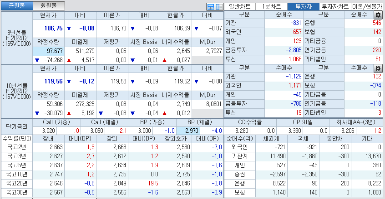Click the M.Dur value 2.7927

point(214,51)
